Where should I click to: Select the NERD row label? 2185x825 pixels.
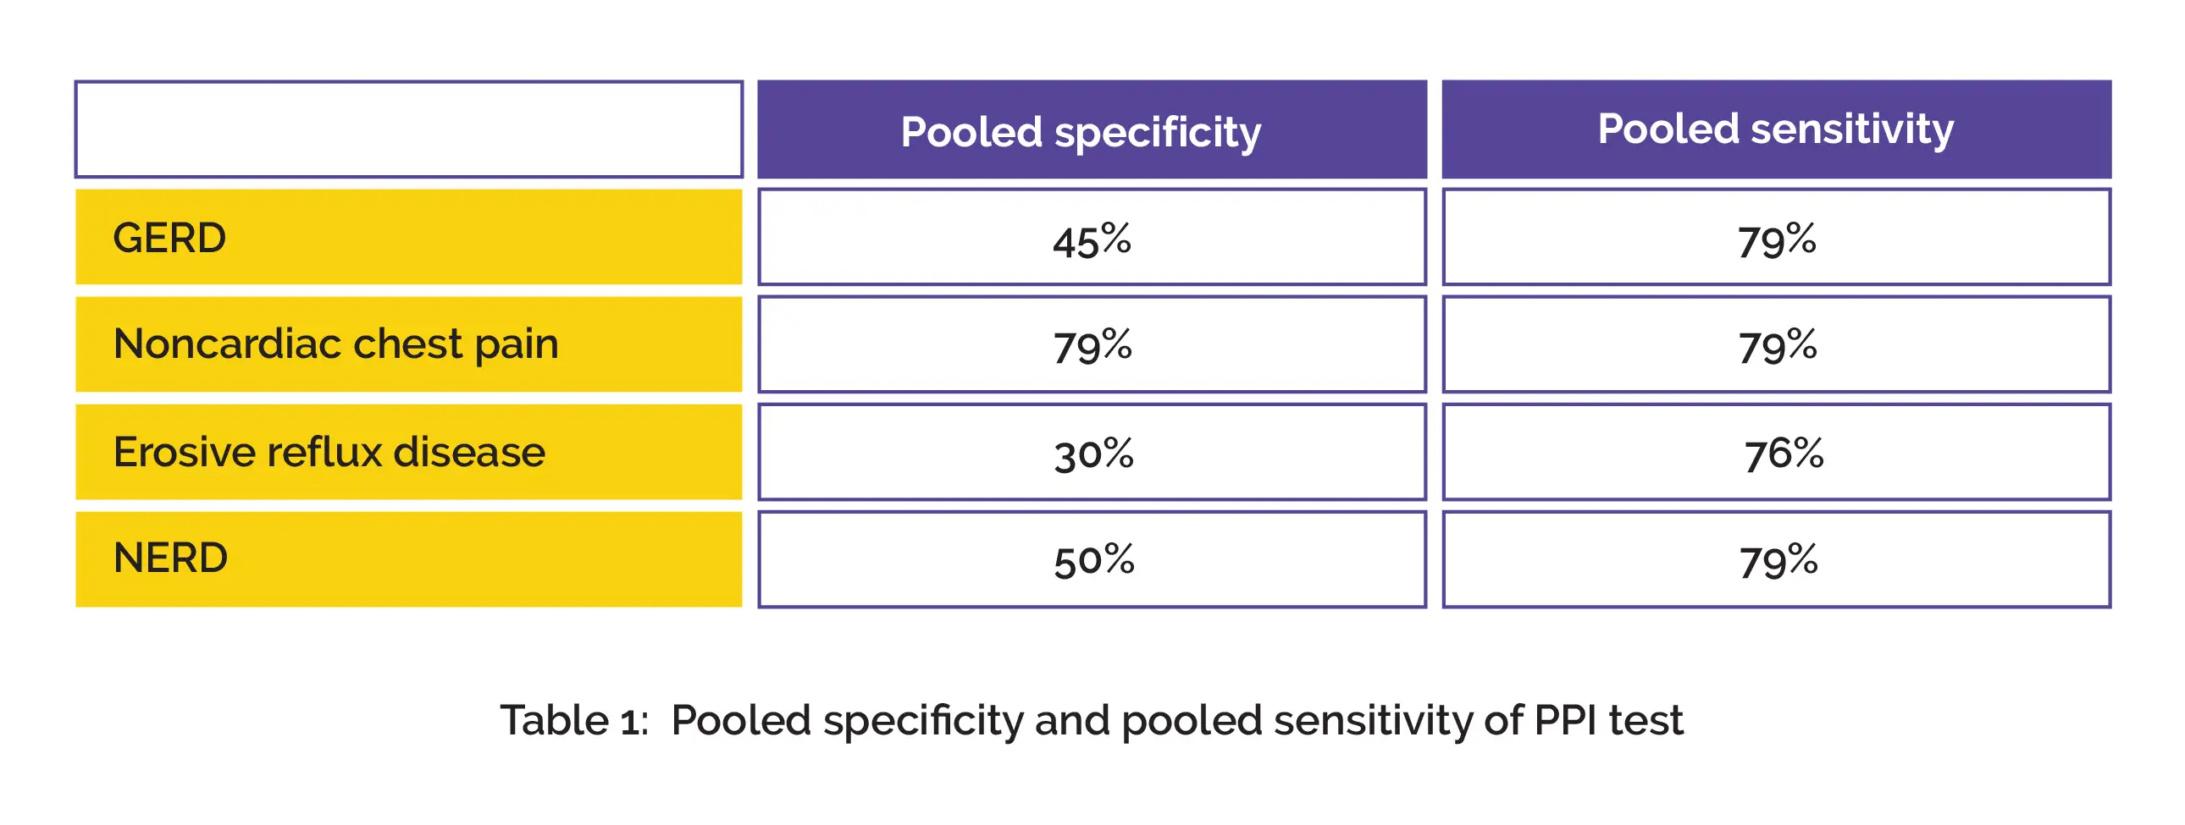170,558
